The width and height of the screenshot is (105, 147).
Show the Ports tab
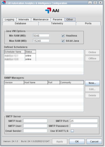tap(88, 23)
